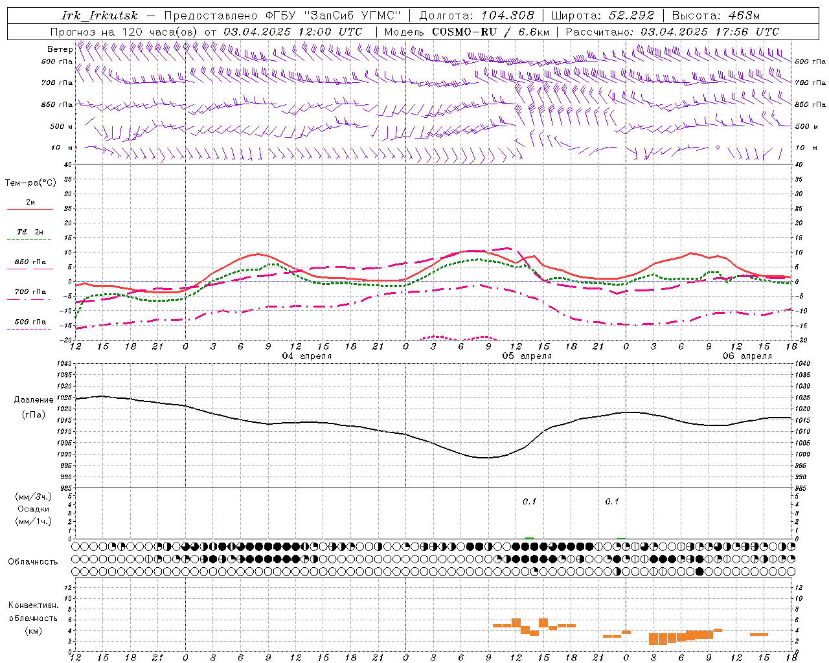Click the 06 апреля date label

(x=747, y=356)
